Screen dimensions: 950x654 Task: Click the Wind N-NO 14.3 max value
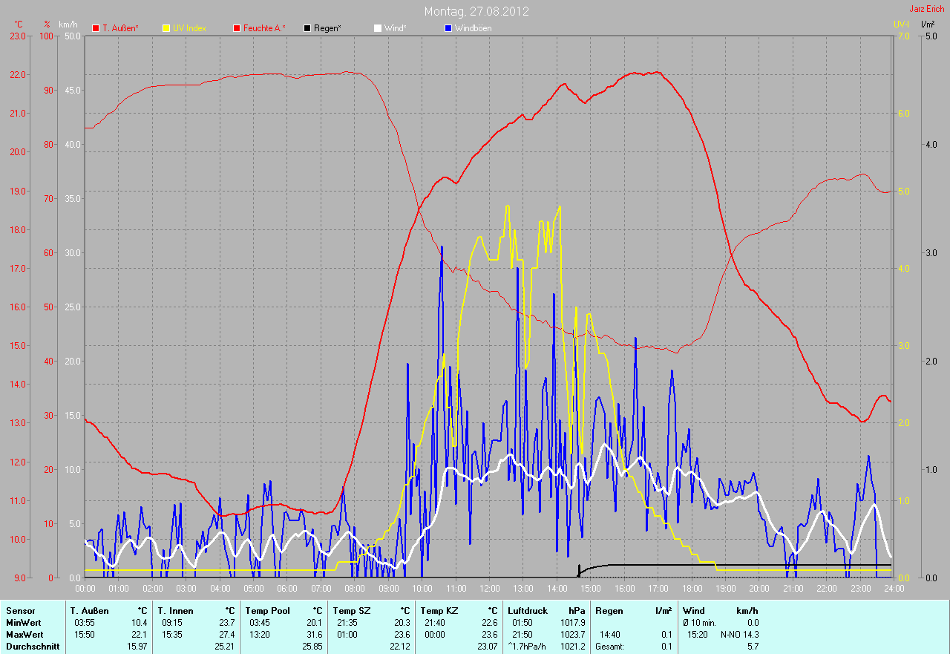coord(739,635)
